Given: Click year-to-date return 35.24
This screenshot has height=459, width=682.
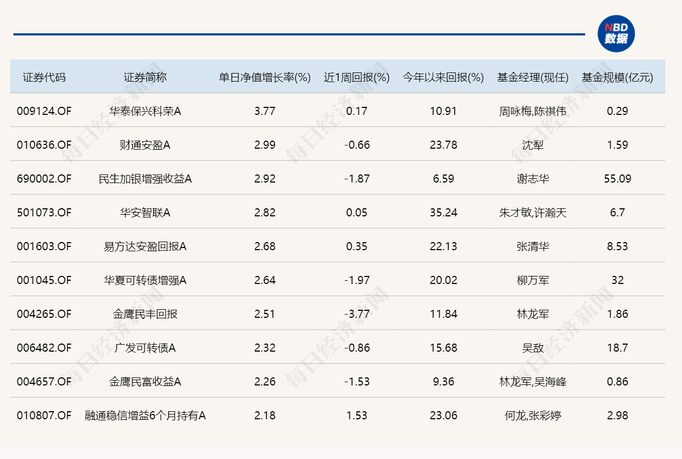Looking at the screenshot, I should (x=444, y=213).
